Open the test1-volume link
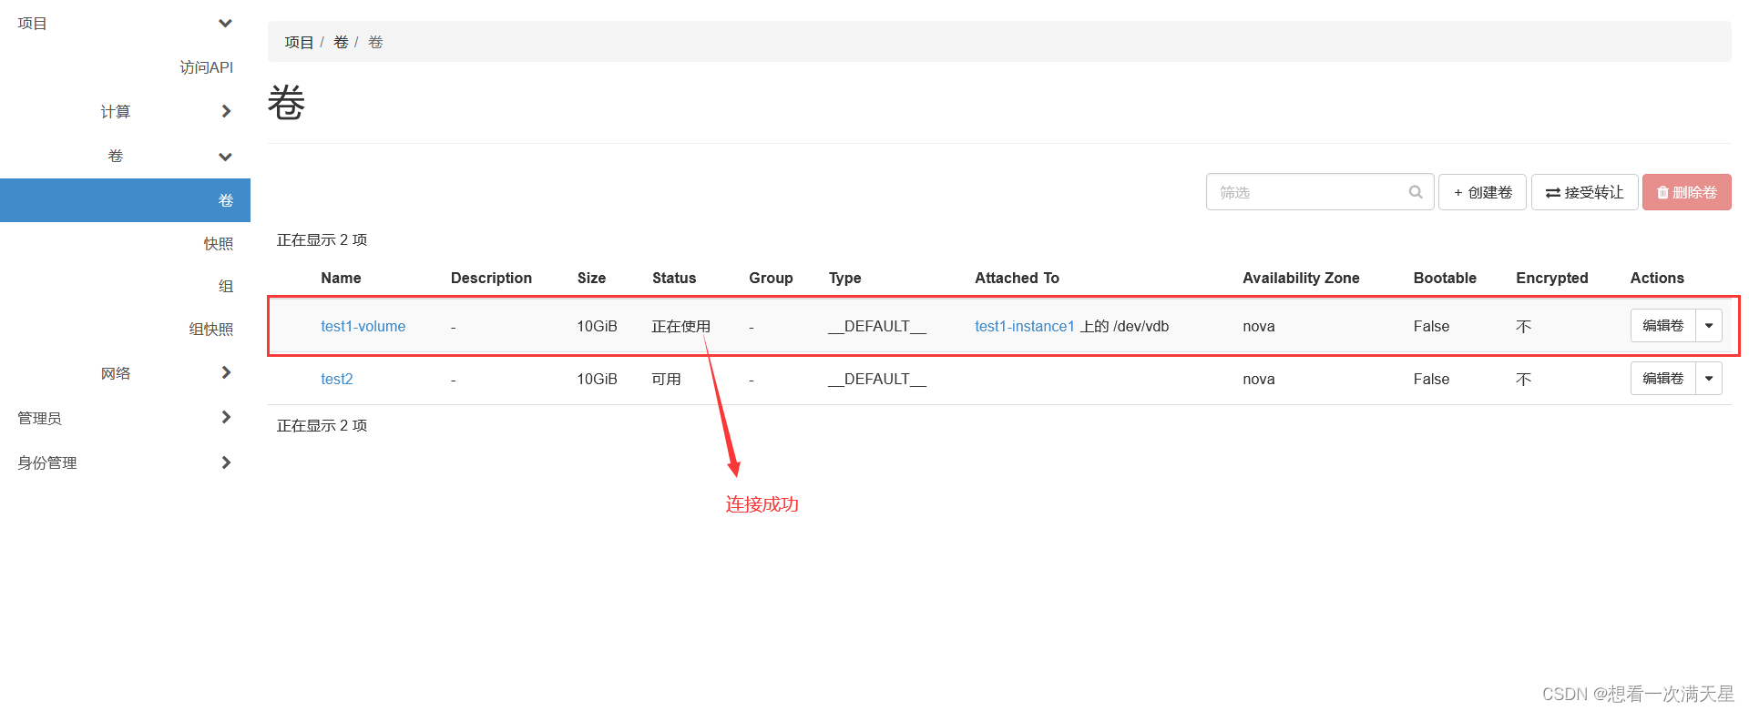The width and height of the screenshot is (1749, 711). 363,326
